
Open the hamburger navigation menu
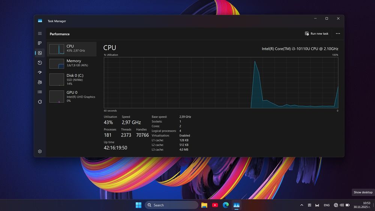point(40,33)
